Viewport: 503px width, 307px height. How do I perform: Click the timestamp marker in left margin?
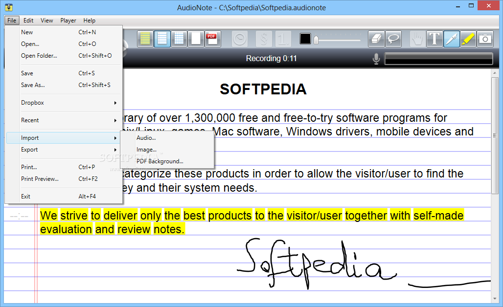[19, 216]
